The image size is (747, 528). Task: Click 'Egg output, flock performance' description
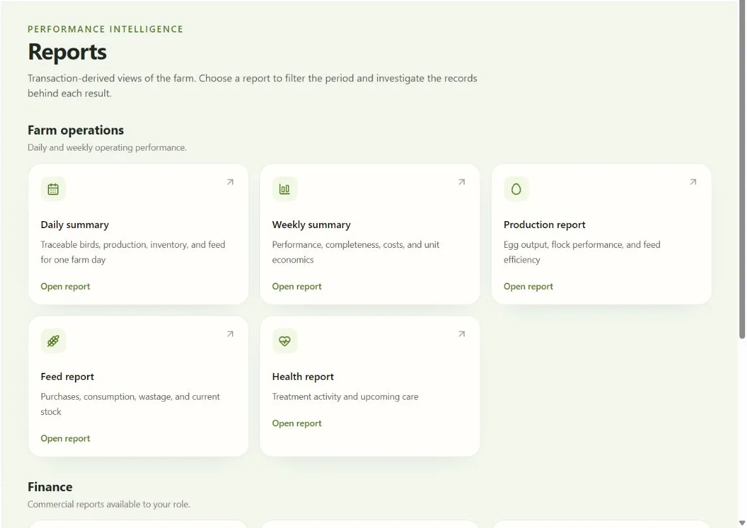point(582,252)
